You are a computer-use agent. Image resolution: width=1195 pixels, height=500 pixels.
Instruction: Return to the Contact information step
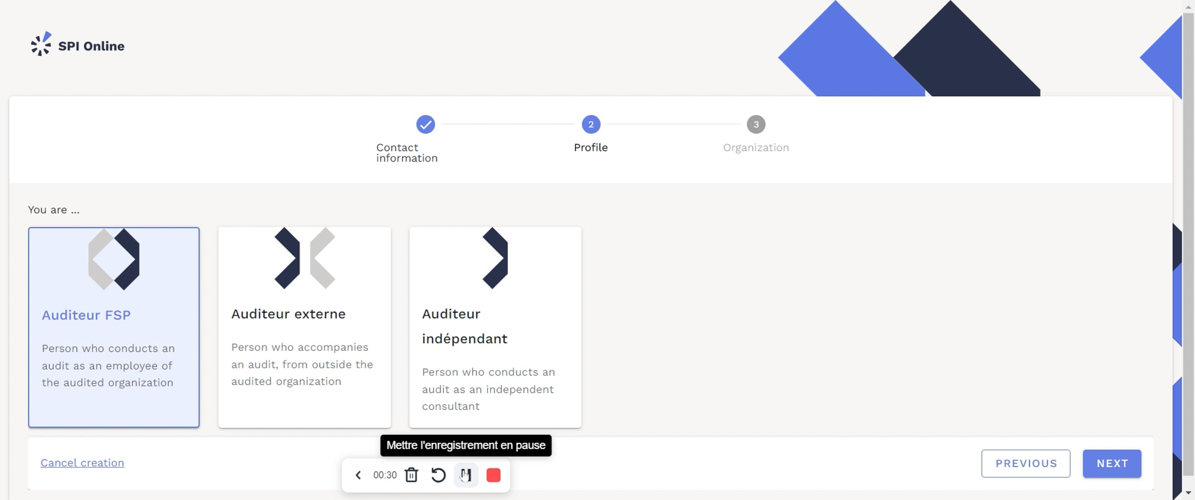(x=406, y=152)
